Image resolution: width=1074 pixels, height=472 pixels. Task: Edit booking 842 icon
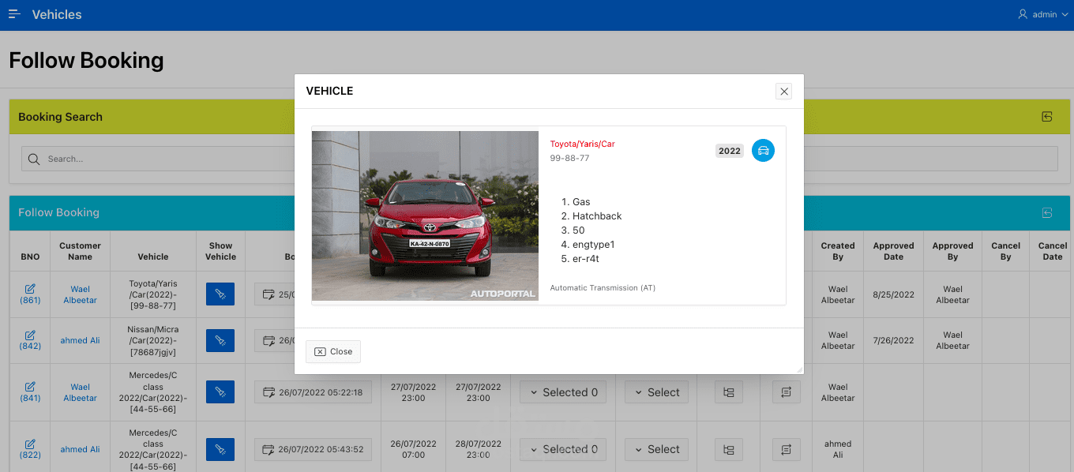(x=30, y=335)
